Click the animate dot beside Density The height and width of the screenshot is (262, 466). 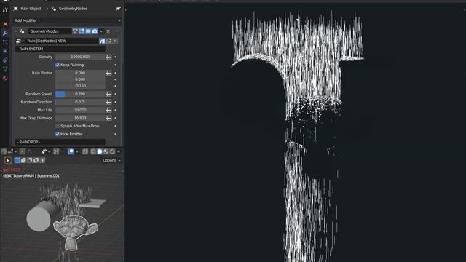tap(115, 57)
